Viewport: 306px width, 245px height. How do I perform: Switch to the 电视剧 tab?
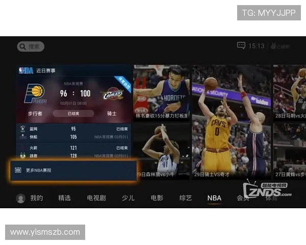tap(96, 198)
